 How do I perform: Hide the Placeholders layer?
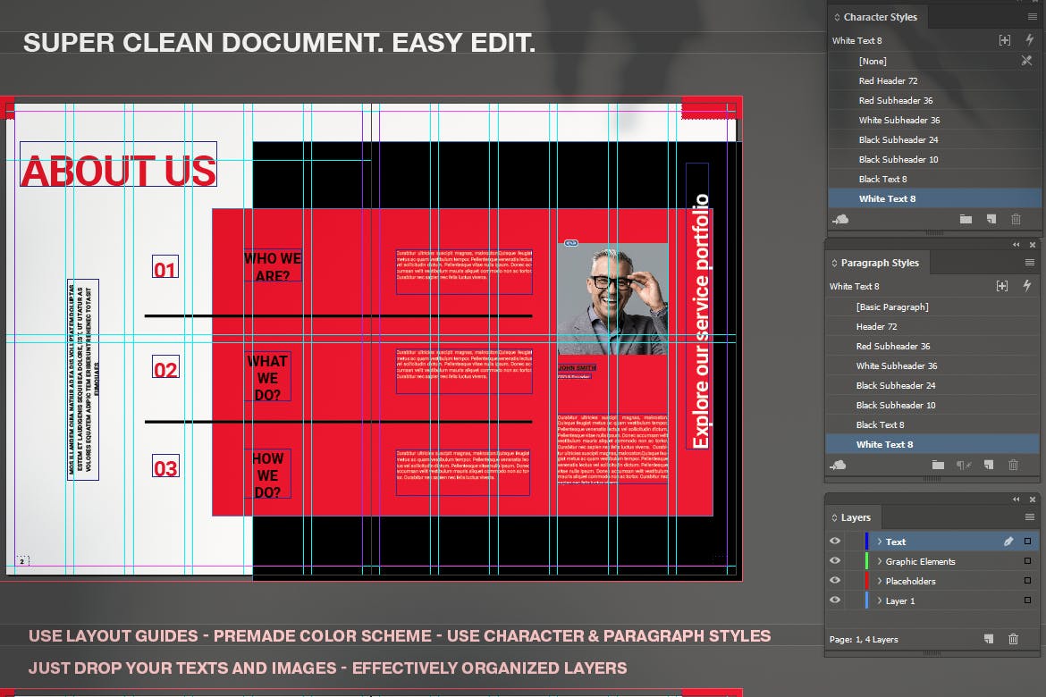tap(835, 581)
